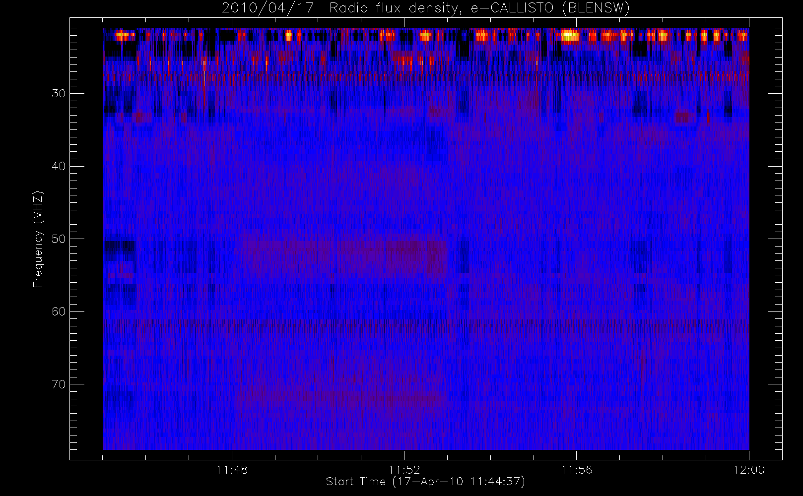Click the plot title "2010/04/17 Radio flux density, e-CALLISTO (BLENSW)"
The height and width of the screenshot is (496, 803).
(x=425, y=8)
